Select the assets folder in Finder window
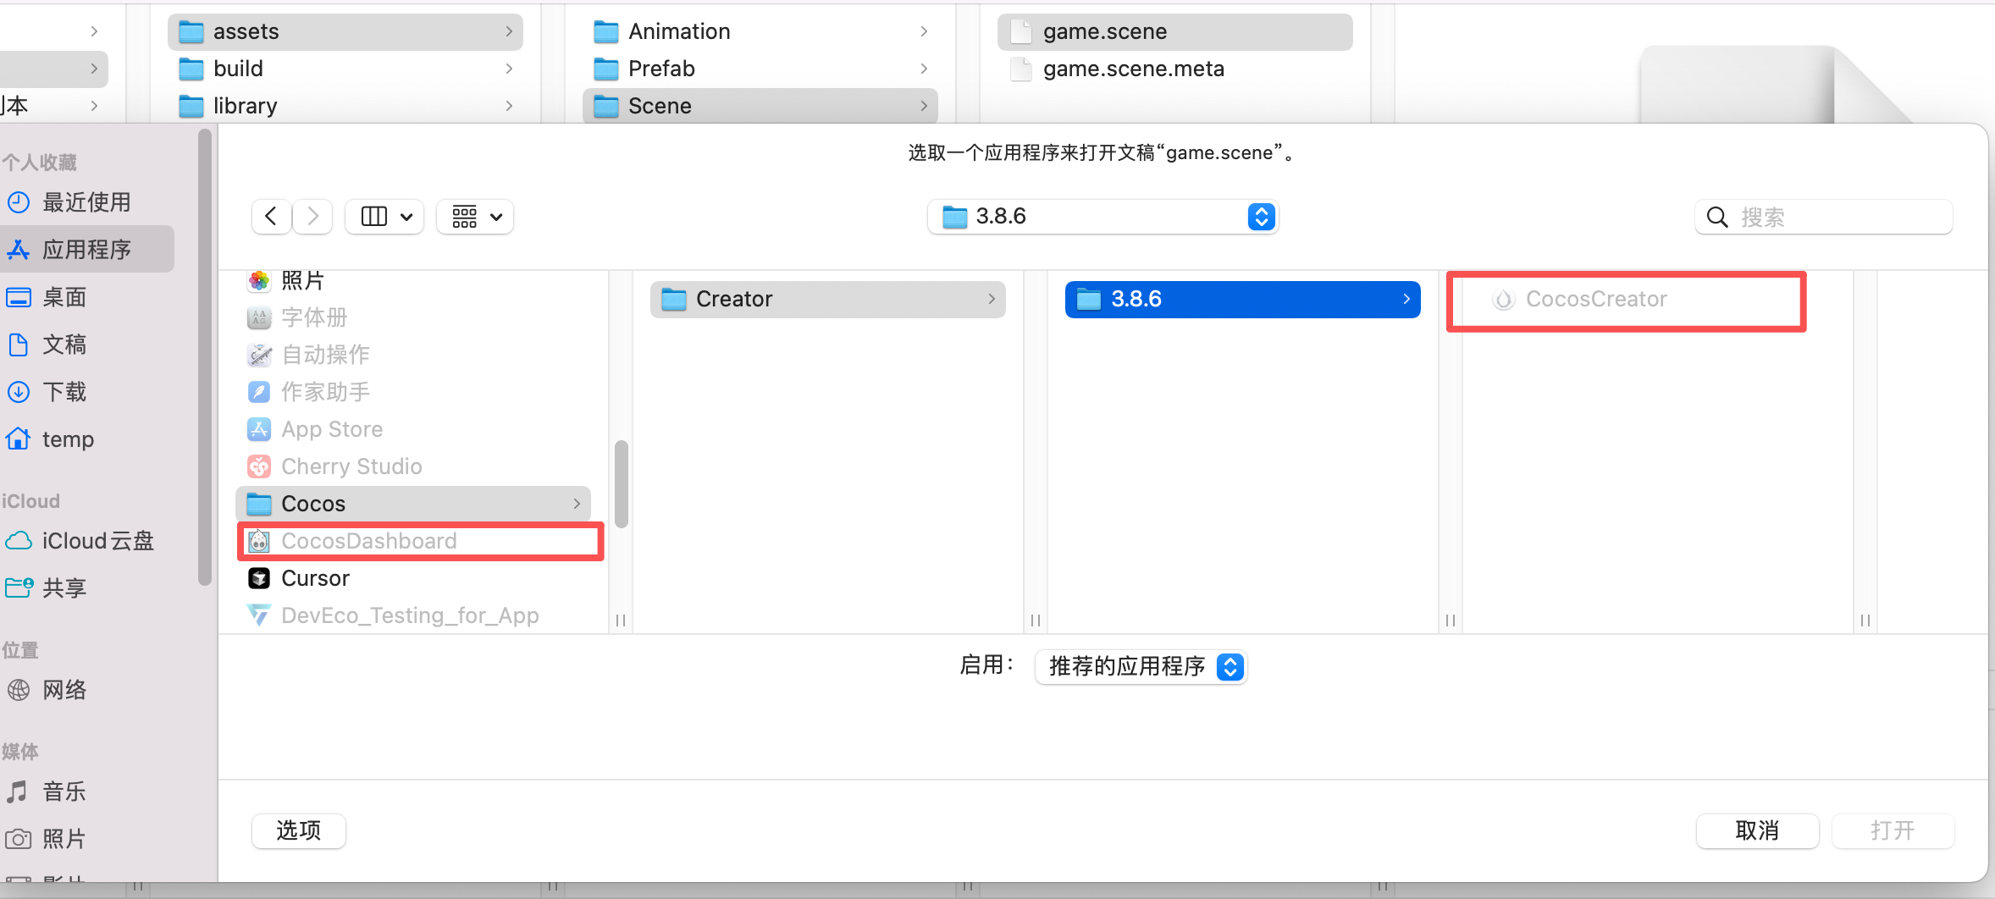The width and height of the screenshot is (1995, 899). coord(345,31)
